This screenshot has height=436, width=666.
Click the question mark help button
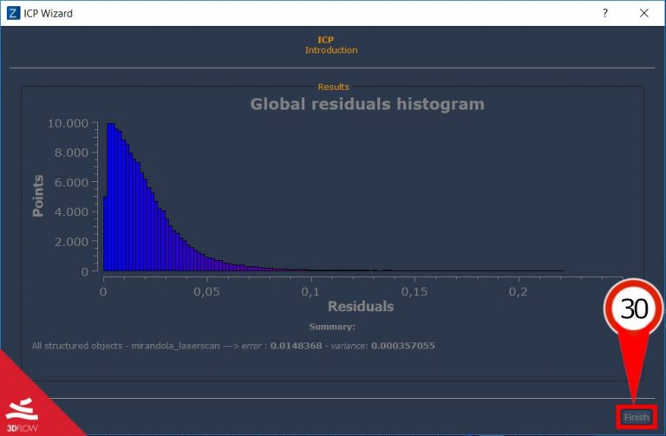(605, 13)
